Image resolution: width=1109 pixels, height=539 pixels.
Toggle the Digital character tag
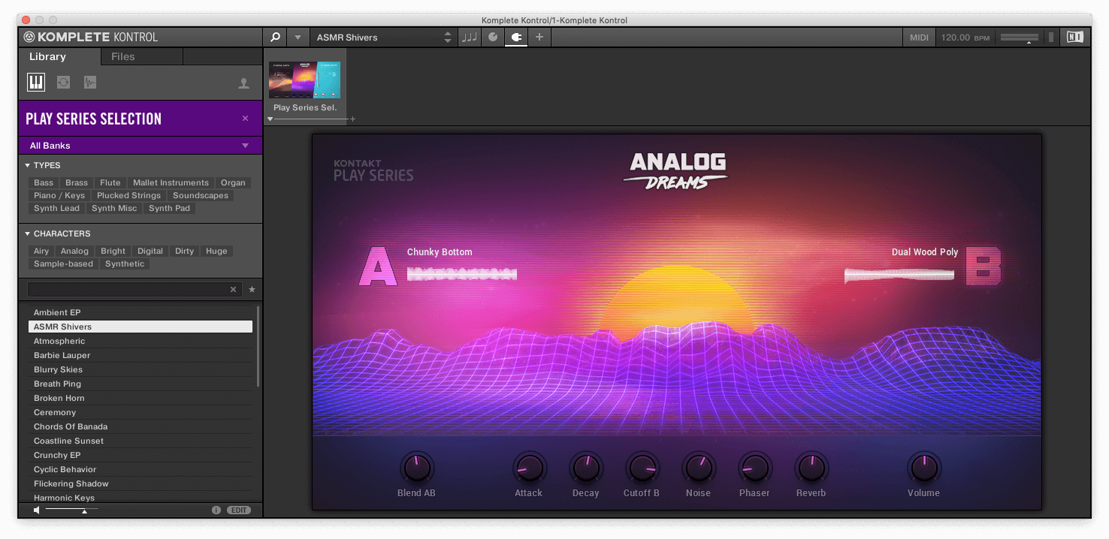[x=150, y=251]
